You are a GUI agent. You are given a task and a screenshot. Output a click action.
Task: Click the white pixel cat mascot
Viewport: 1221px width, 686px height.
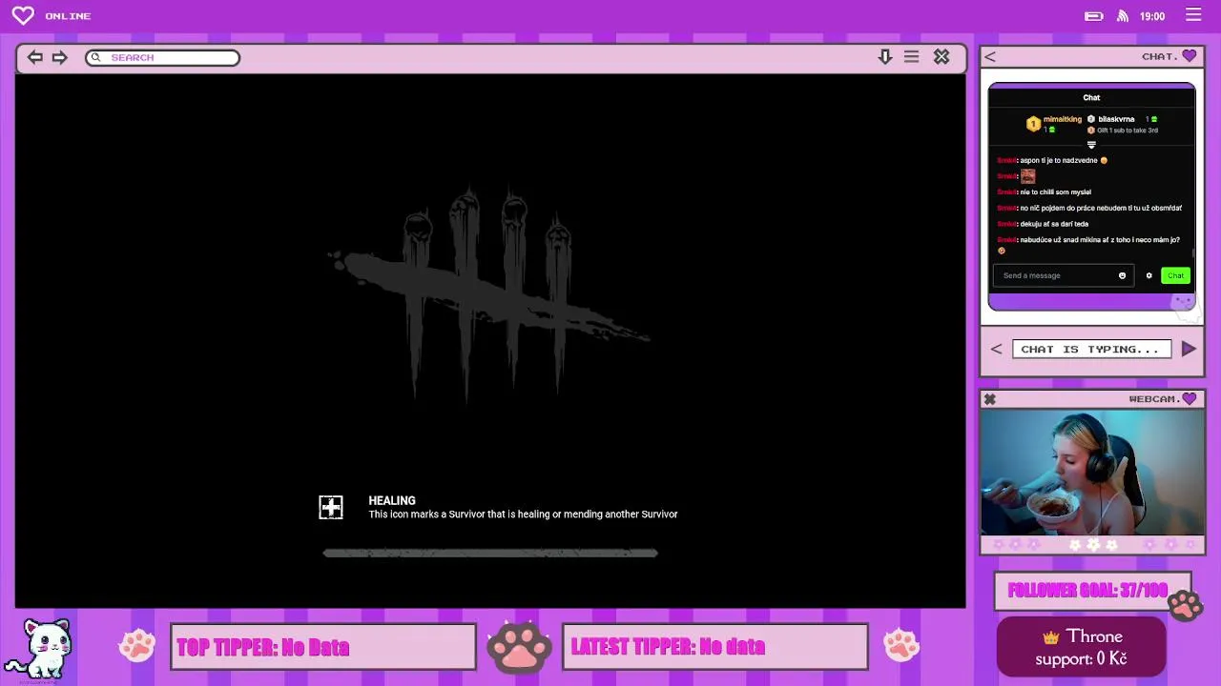coord(40,649)
